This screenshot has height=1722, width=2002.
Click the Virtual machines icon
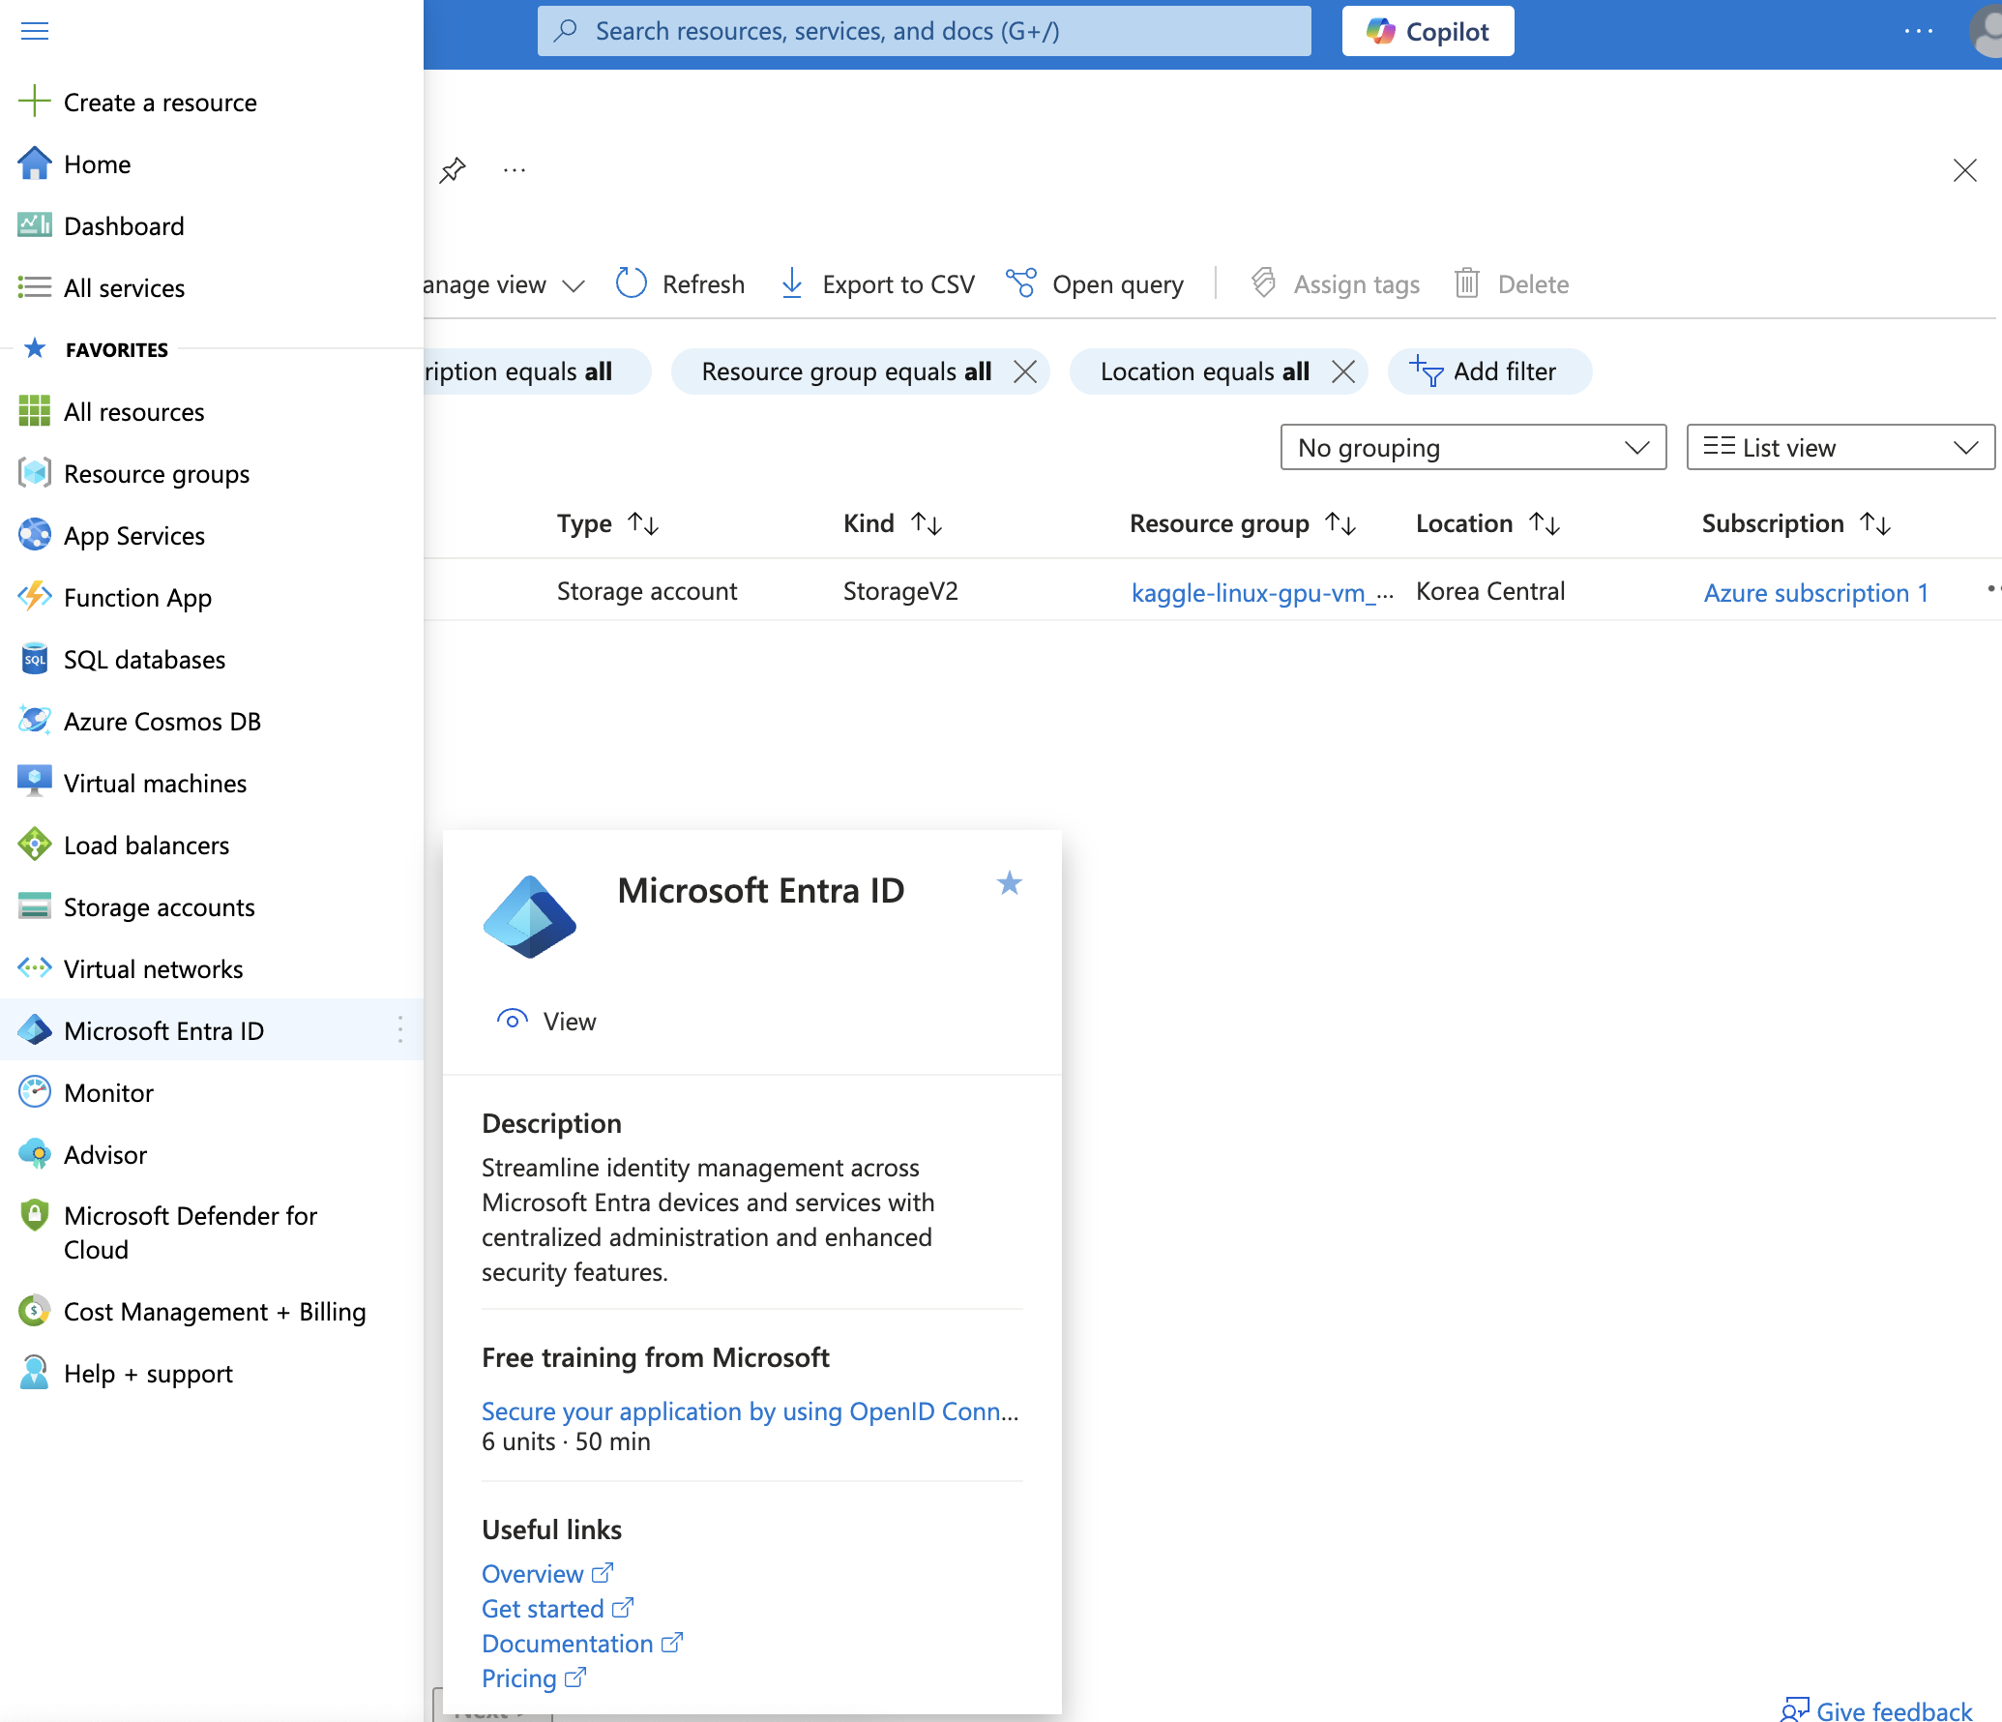click(34, 783)
